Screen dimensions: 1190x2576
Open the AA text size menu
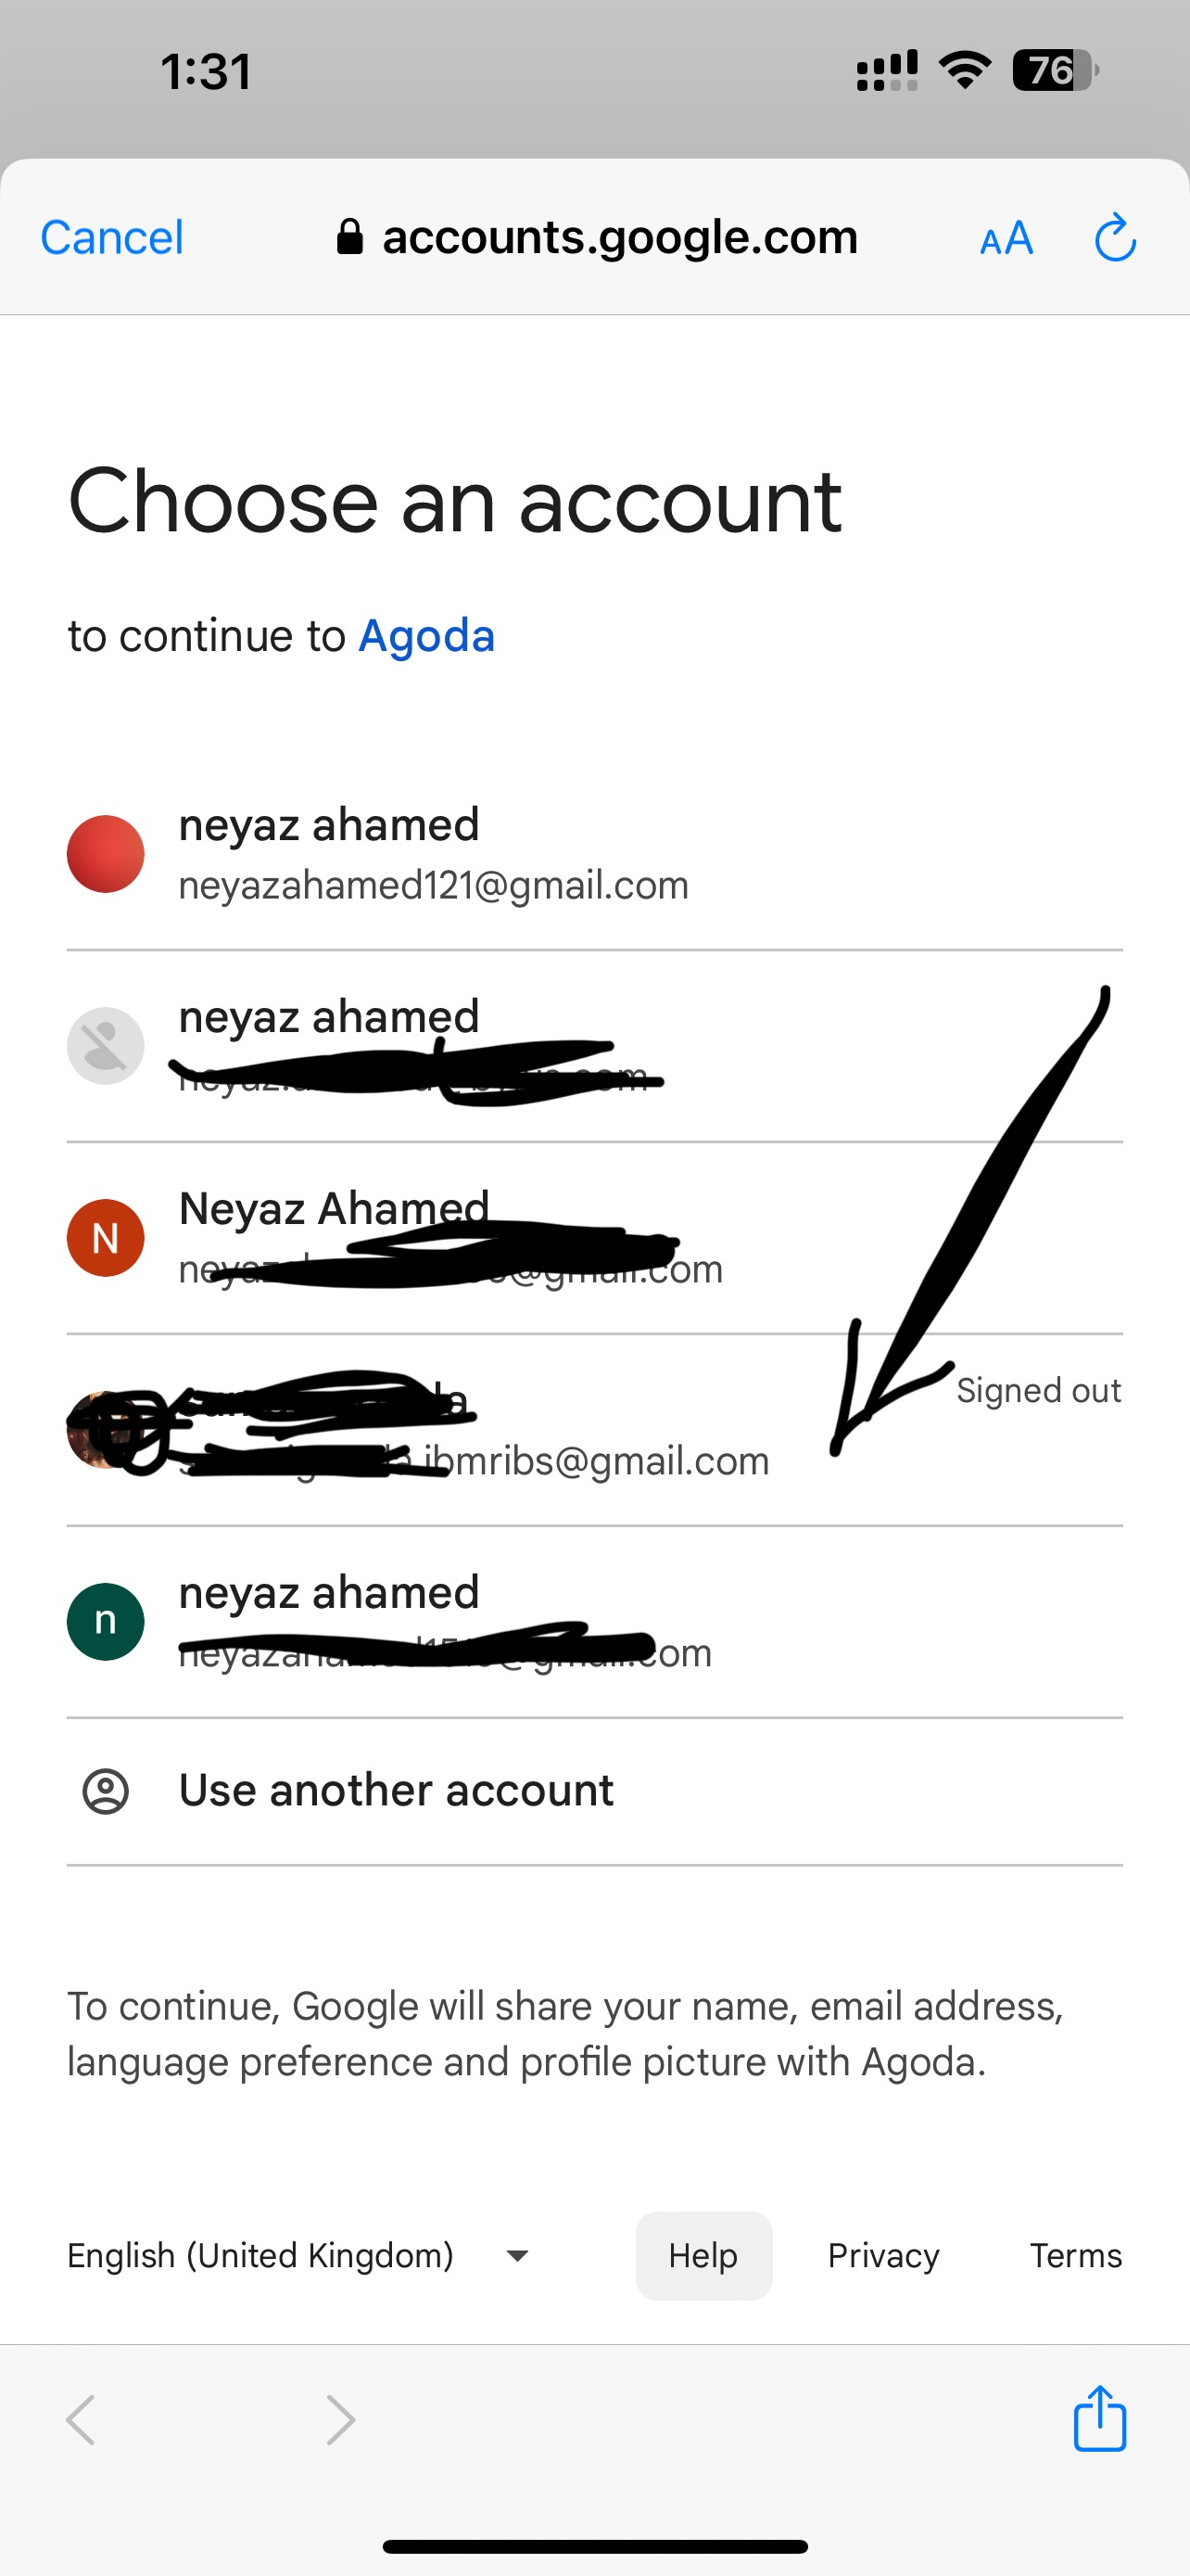1006,239
